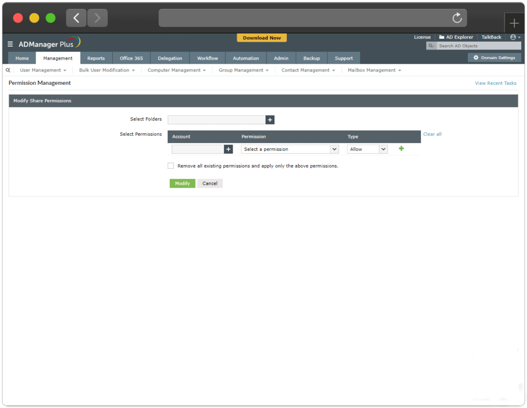This screenshot has height=408, width=527.
Task: Click the search icon in the management submenu bar
Action: pyautogui.click(x=8, y=70)
